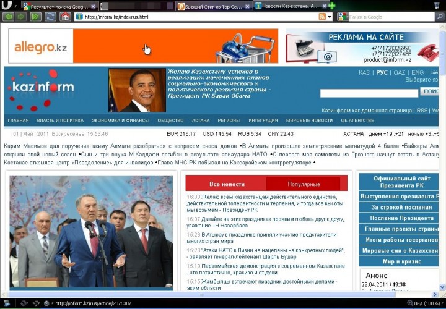Click the Opera Link sync icon in status bar
446x309 pixels.
pyautogui.click(x=24, y=303)
